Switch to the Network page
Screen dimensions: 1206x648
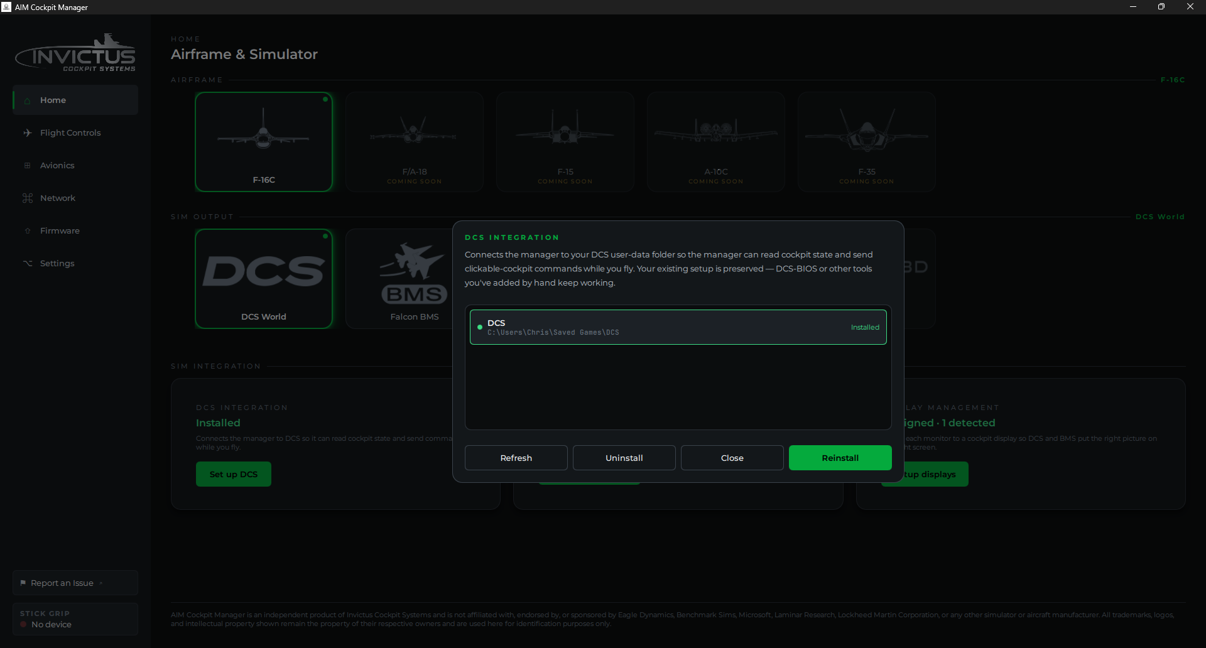point(75,198)
